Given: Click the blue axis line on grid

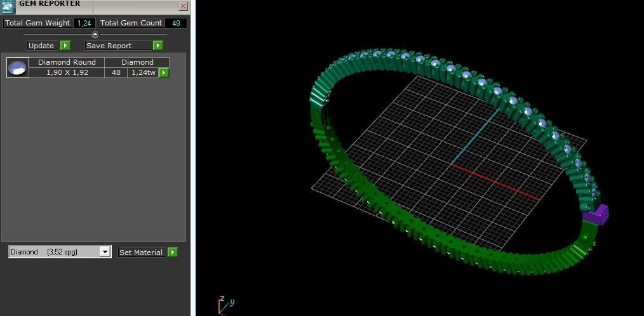Looking at the screenshot, I should (x=475, y=136).
